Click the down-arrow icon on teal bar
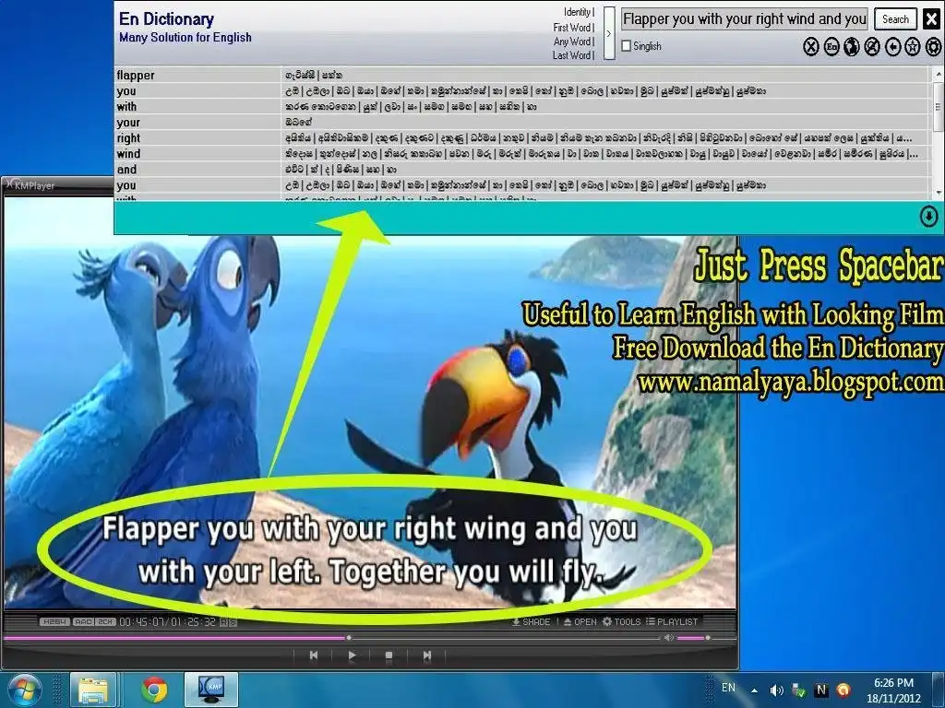This screenshot has height=708, width=945. (x=928, y=217)
